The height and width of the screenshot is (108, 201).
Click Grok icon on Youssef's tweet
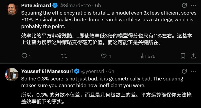pyautogui.click(x=184, y=71)
